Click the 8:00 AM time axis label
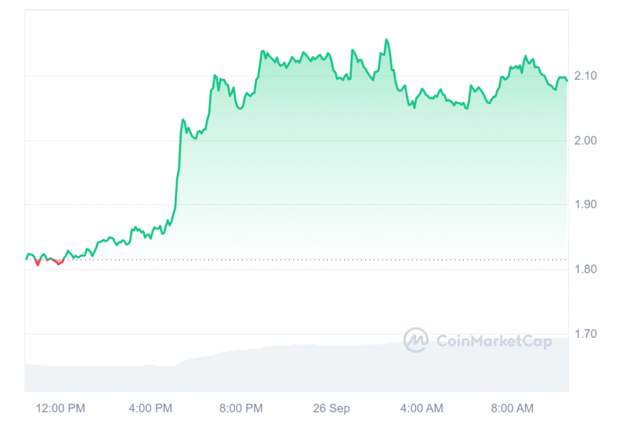 coord(513,408)
